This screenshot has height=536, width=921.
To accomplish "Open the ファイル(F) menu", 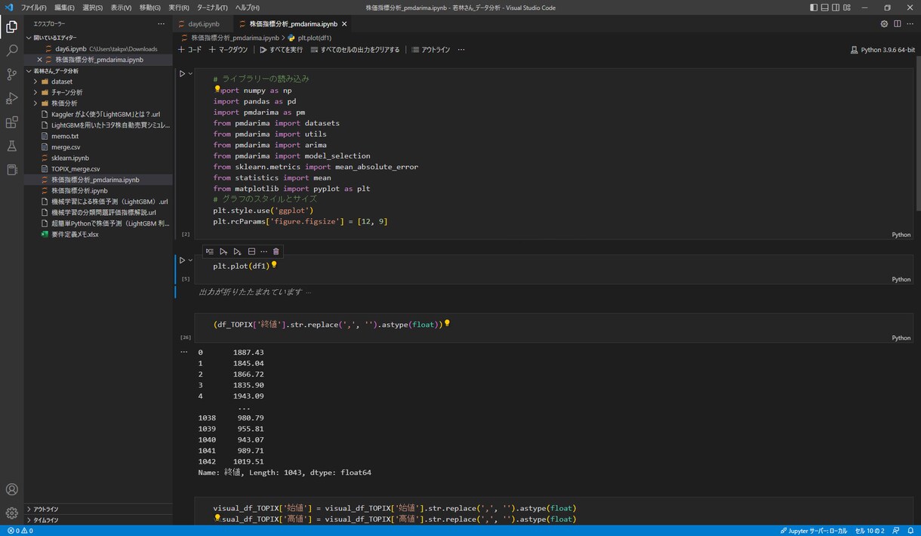I will (x=34, y=8).
